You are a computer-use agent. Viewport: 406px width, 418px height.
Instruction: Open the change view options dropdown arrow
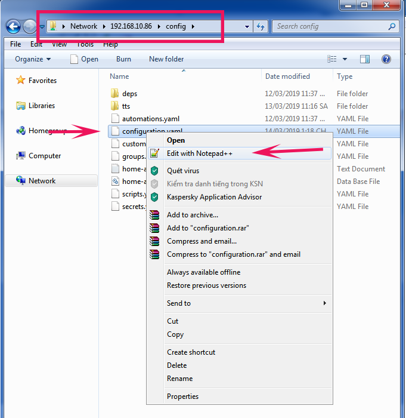pos(345,59)
